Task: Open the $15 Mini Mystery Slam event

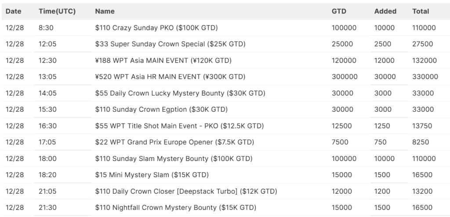Action: tap(152, 175)
